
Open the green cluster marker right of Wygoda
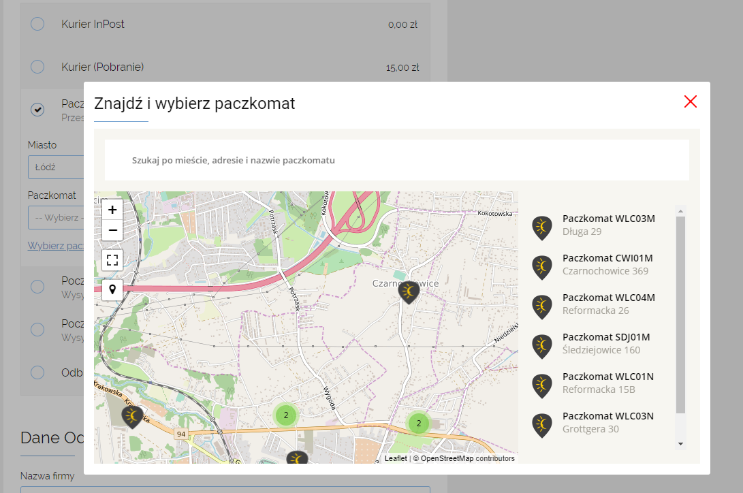pyautogui.click(x=418, y=424)
